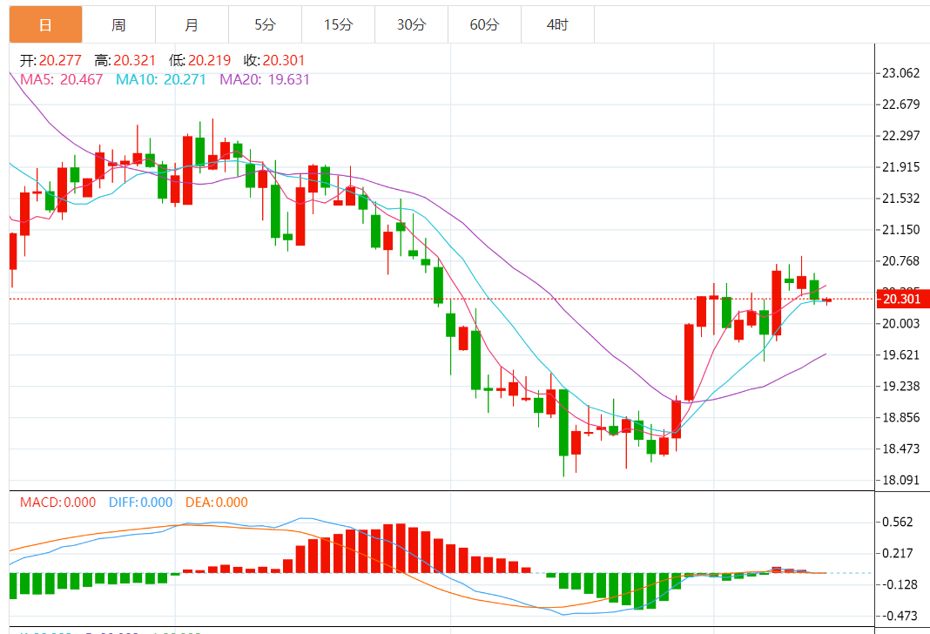This screenshot has height=634, width=930.
Task: Click the MA10: 20.271 indicator label
Action: tap(161, 79)
